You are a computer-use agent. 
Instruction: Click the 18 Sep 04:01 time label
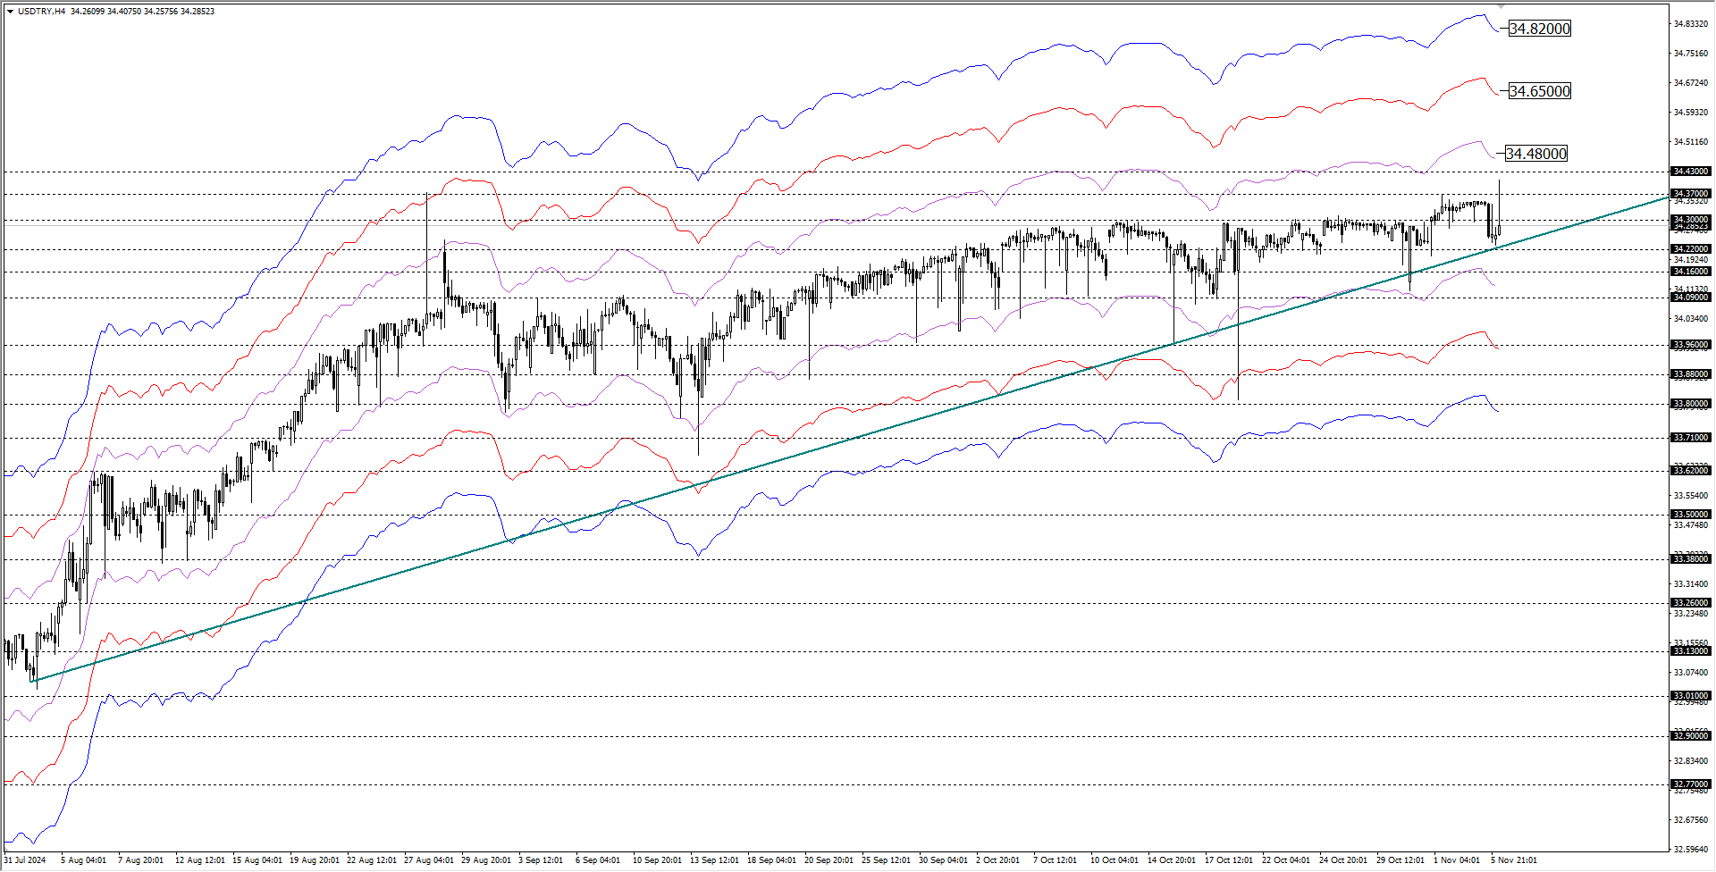click(772, 860)
